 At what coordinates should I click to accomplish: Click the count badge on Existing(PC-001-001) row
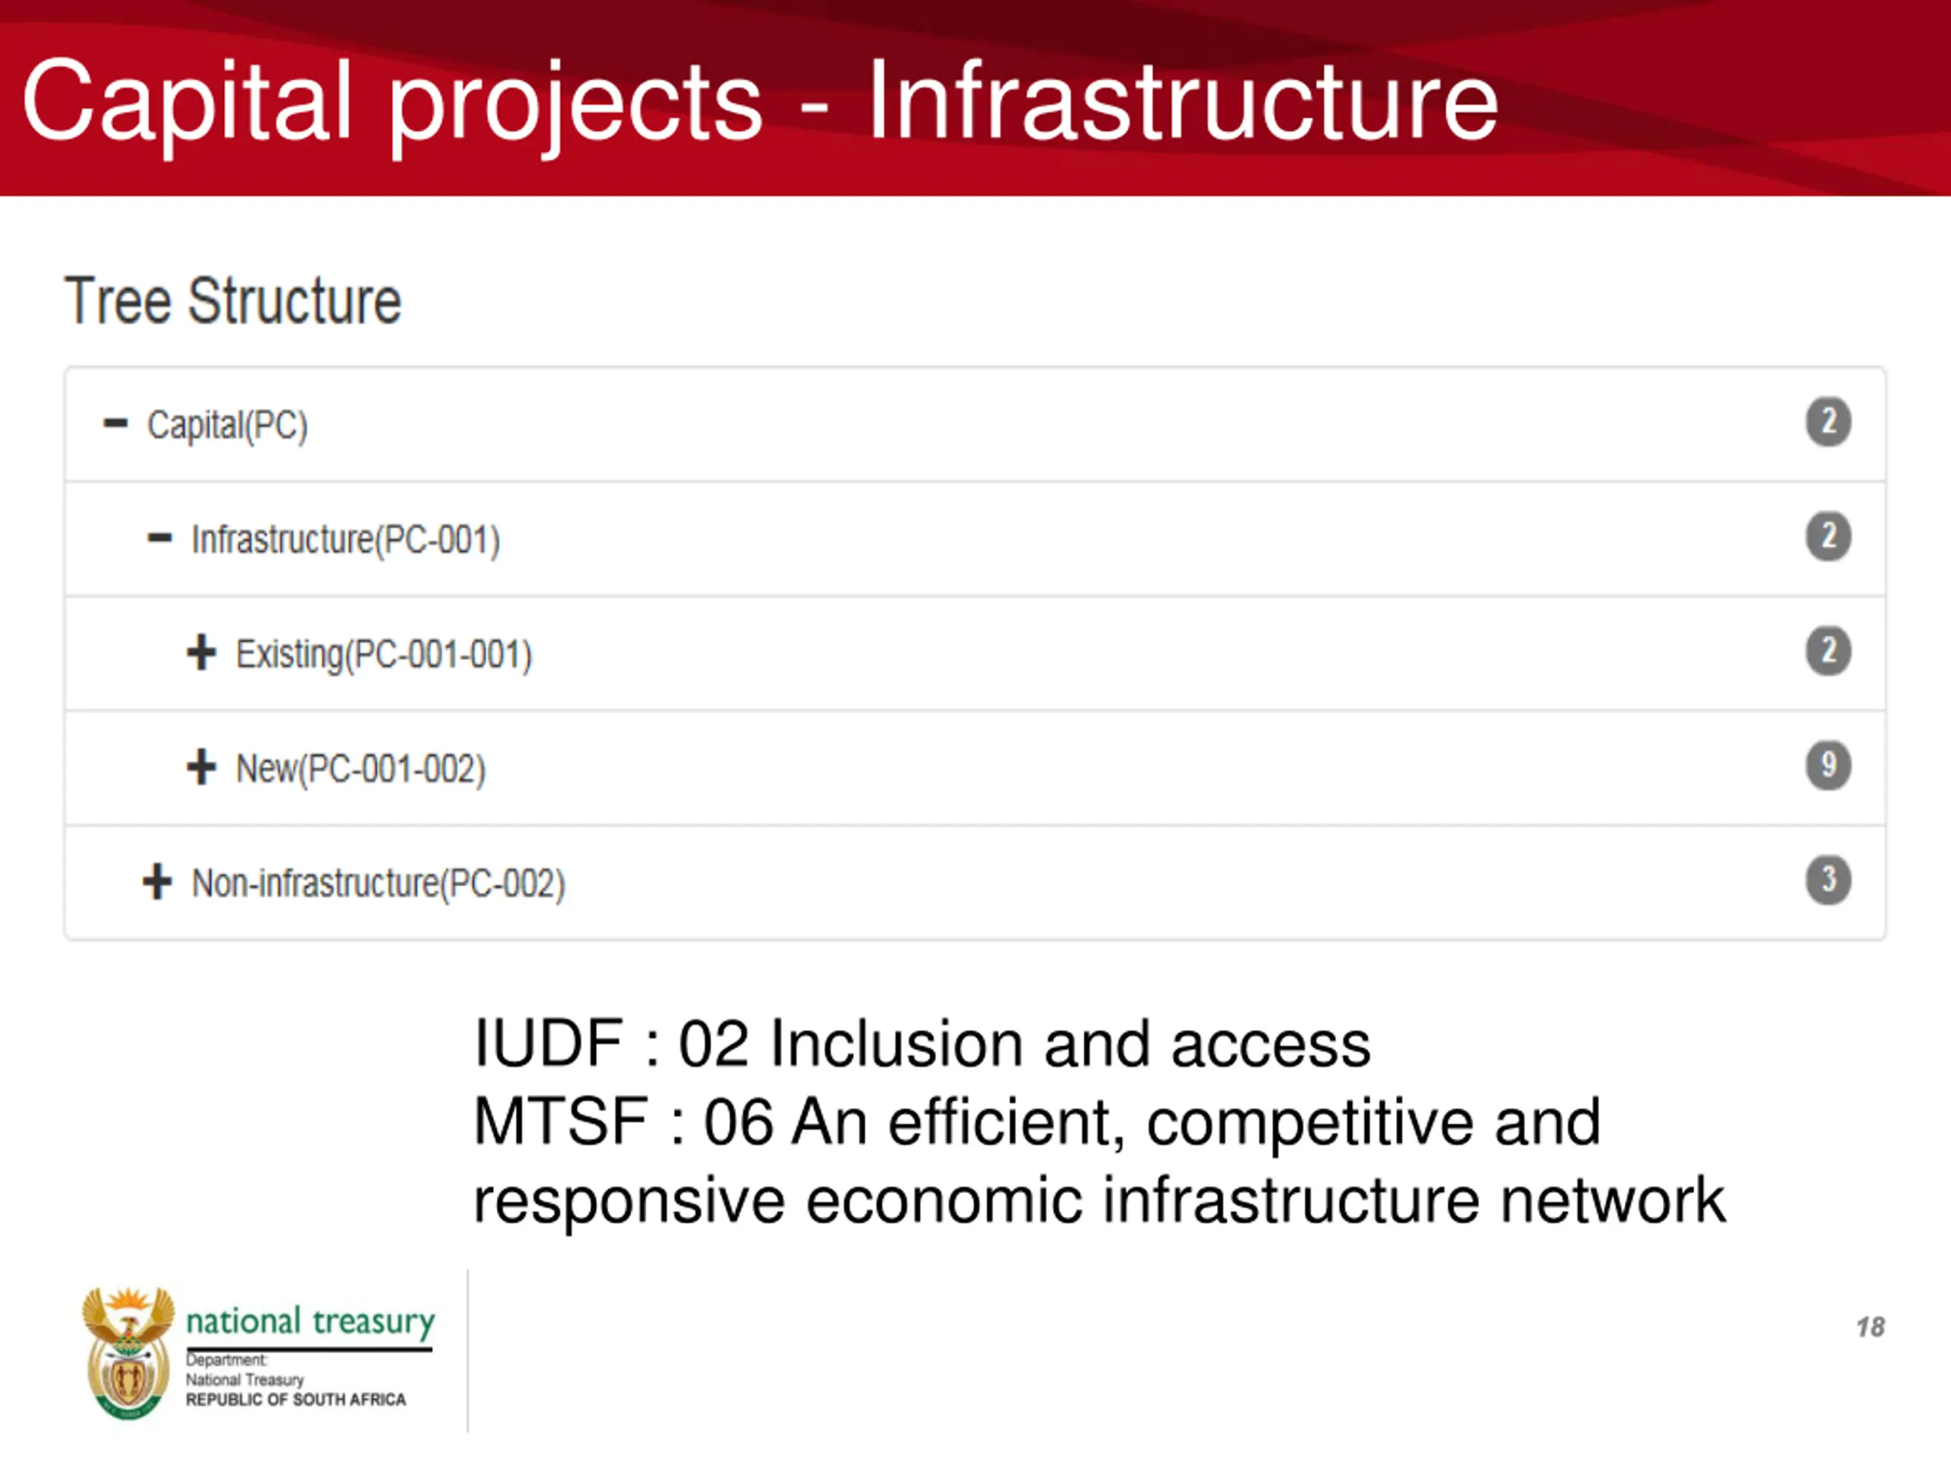point(1828,651)
